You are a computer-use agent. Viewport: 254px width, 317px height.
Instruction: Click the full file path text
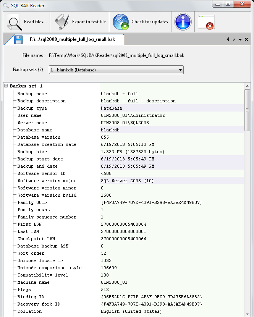(116, 55)
